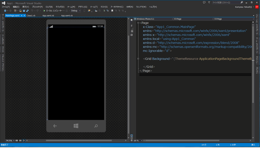Viewport: 260px width, 148px height.
Task: Switch to vertical split view
Action: click(x=132, y=136)
